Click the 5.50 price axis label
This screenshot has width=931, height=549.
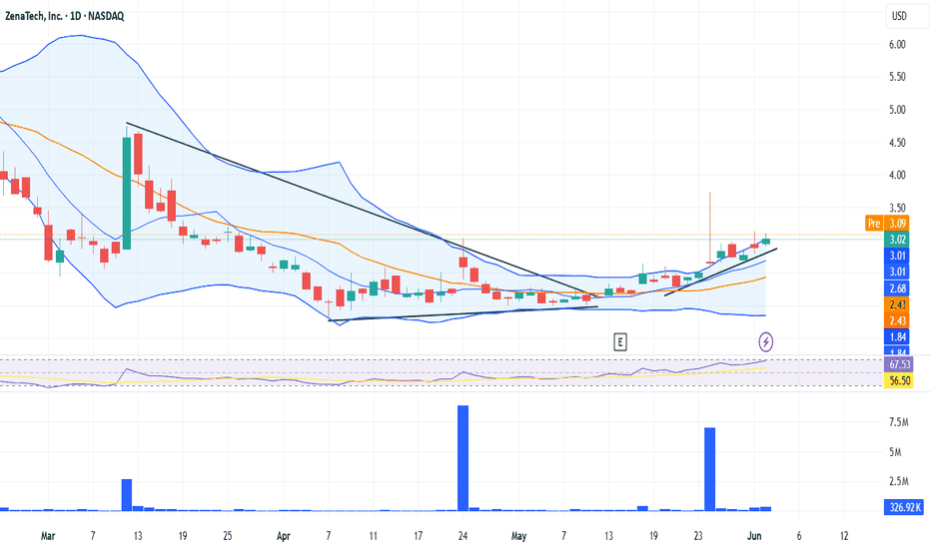click(897, 77)
